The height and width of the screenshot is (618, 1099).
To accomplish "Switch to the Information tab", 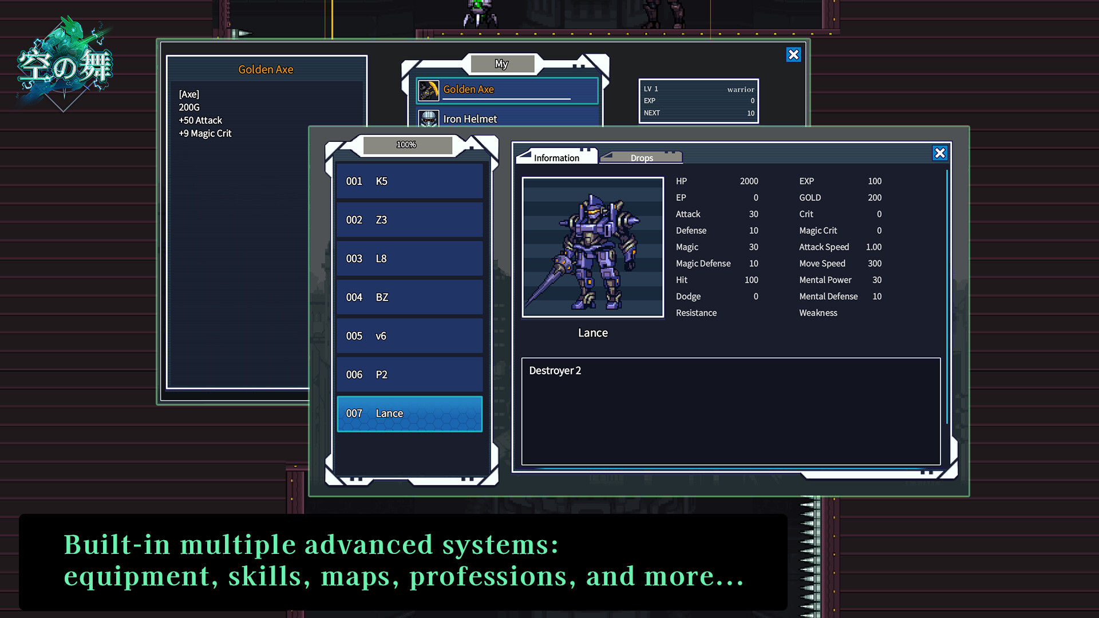I will click(x=556, y=157).
